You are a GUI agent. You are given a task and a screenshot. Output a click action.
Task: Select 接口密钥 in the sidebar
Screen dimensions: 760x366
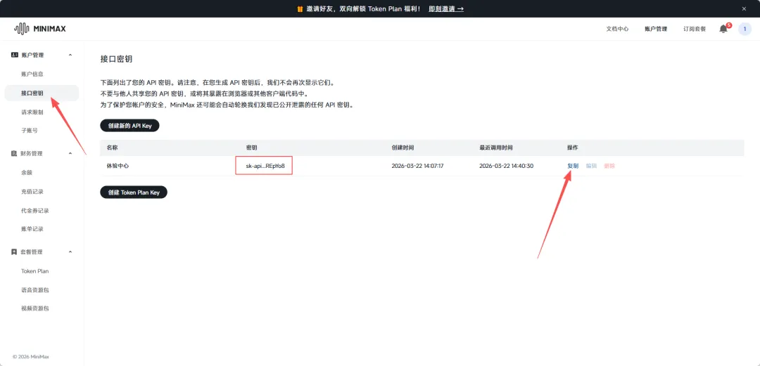(42, 93)
